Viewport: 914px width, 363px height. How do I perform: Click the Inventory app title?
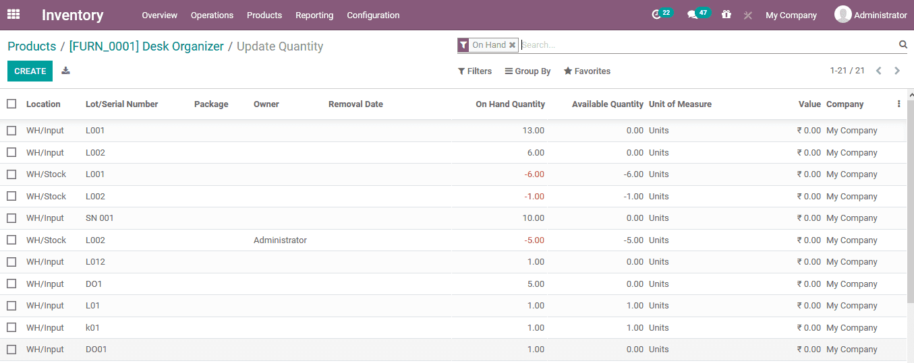click(x=72, y=15)
